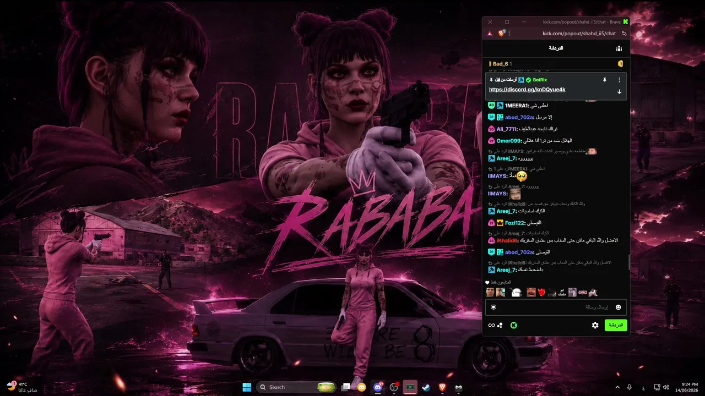Unpin the BotRix pinned message
Screen dimensions: 705x396
tap(604, 80)
